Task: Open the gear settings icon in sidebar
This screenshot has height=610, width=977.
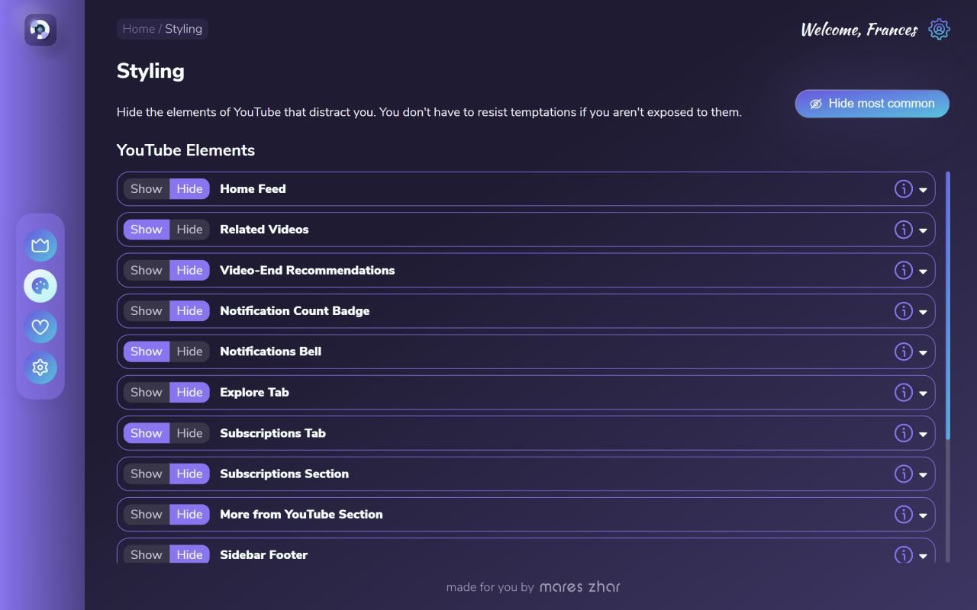Action: click(x=40, y=368)
